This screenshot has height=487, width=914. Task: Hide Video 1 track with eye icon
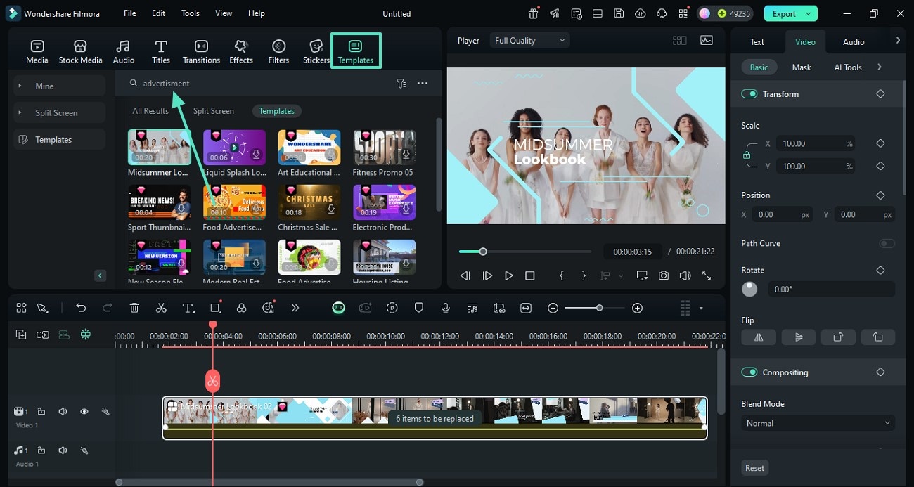(x=84, y=411)
